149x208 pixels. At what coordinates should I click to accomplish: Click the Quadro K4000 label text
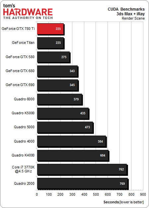[x=23, y=155]
